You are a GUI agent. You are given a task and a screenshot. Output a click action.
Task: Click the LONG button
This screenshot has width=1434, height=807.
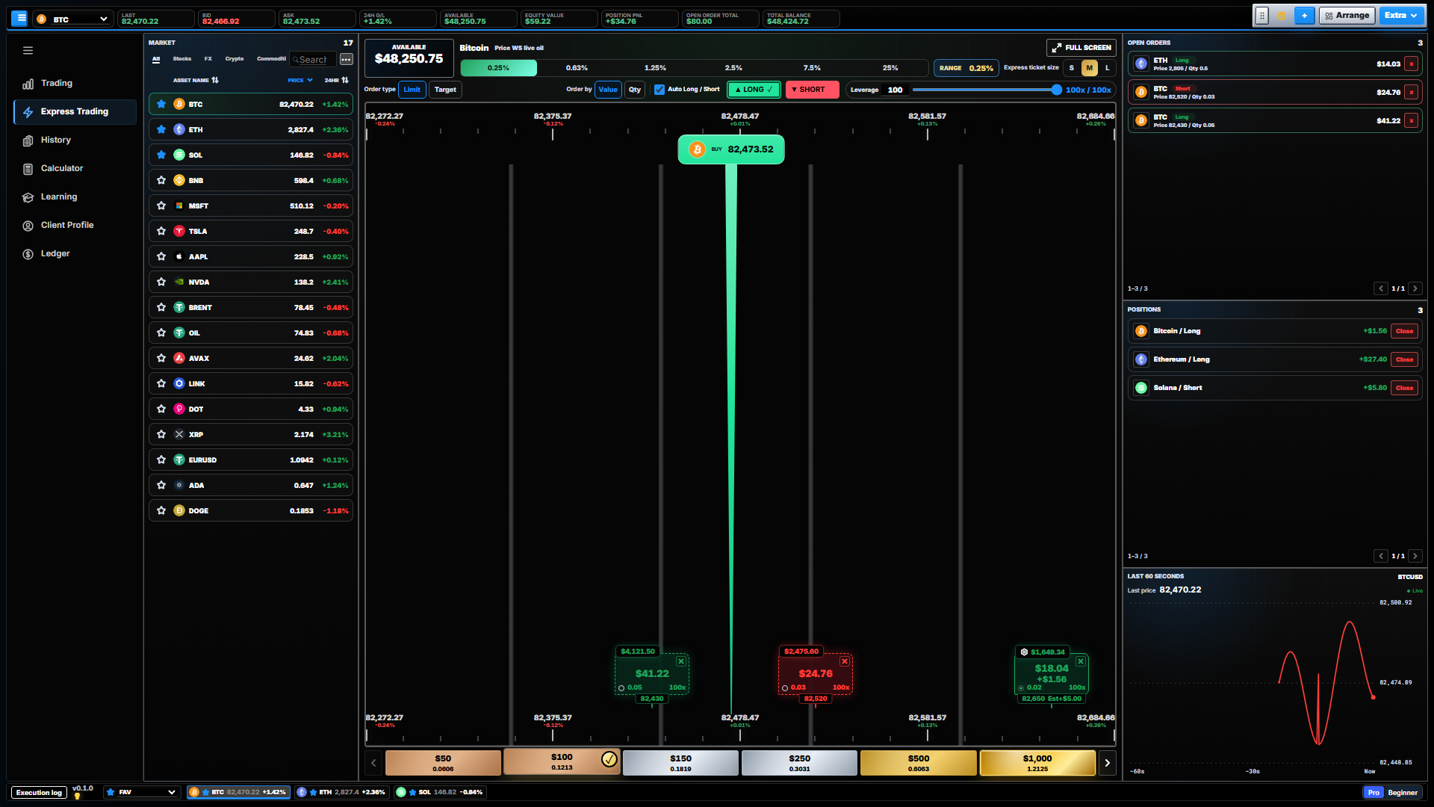pyautogui.click(x=754, y=90)
